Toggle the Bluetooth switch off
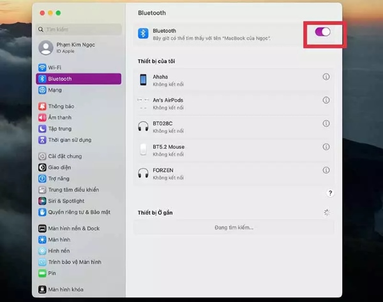The image size is (383, 302). coord(322,32)
